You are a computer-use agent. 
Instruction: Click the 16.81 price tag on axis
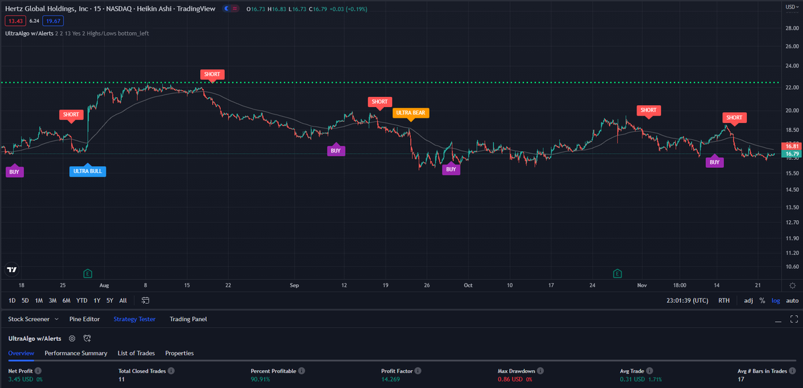tap(792, 146)
